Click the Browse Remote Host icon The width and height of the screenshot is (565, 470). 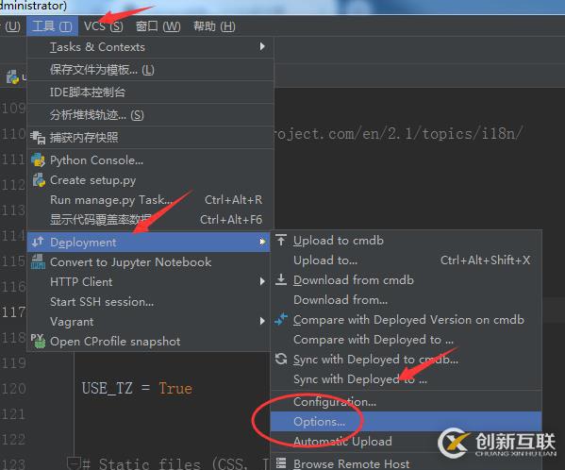click(281, 463)
